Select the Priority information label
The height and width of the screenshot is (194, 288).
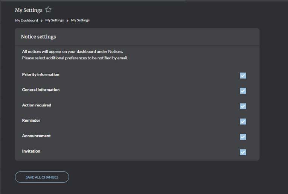[x=41, y=74]
